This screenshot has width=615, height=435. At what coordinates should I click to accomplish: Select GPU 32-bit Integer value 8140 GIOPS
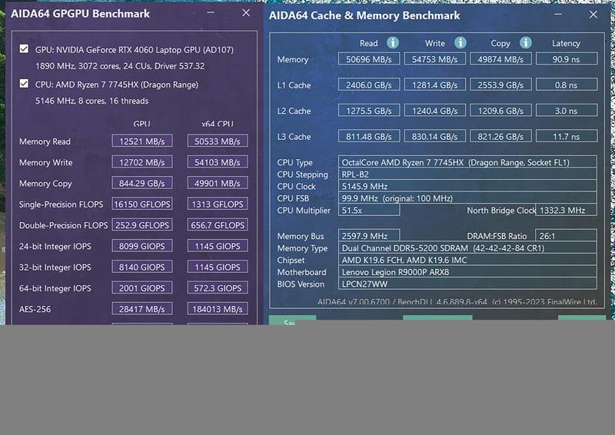pyautogui.click(x=142, y=267)
